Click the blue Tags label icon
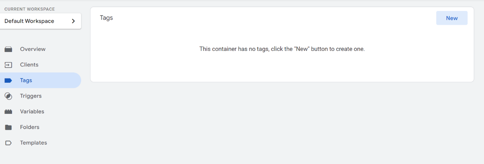Viewport: 484px width, 164px height. click(x=8, y=81)
